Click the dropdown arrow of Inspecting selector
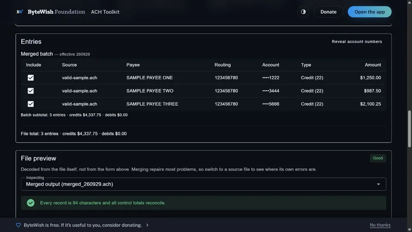The height and width of the screenshot is (232, 412). 379,184
